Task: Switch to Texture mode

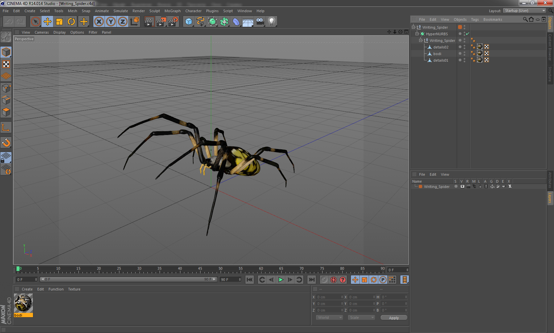Action: [6, 64]
